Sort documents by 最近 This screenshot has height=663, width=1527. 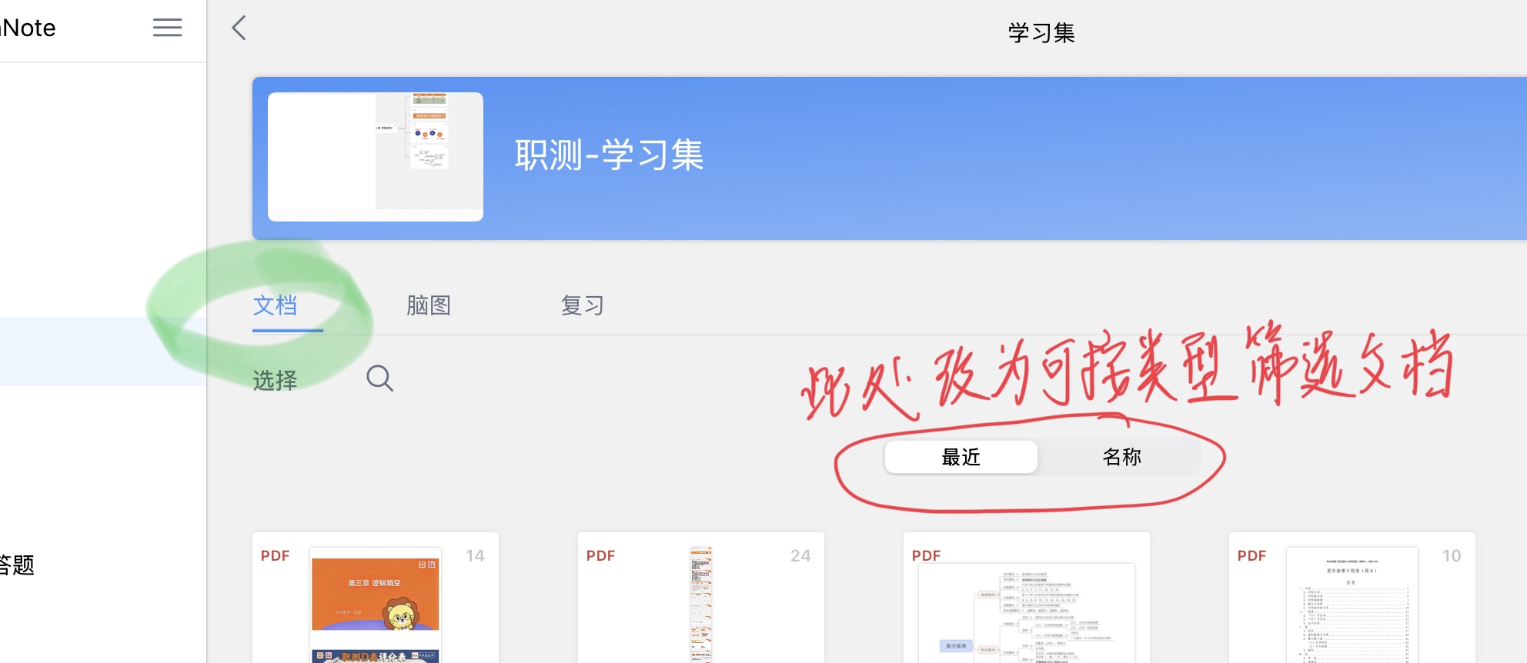pyautogui.click(x=961, y=457)
